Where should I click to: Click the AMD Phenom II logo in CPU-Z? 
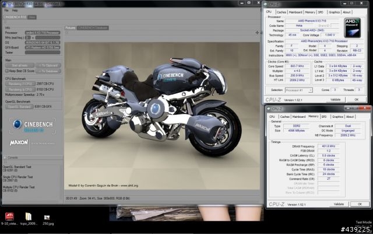(x=353, y=27)
